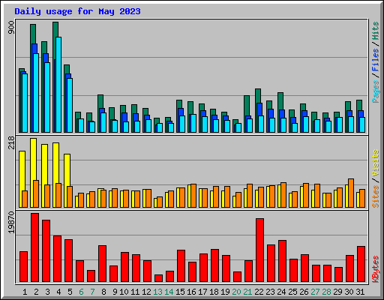Click the Visits legend label
This screenshot has height=300, width=384.
tap(375, 163)
